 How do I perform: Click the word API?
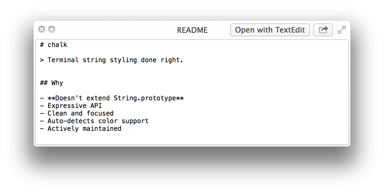[96, 106]
